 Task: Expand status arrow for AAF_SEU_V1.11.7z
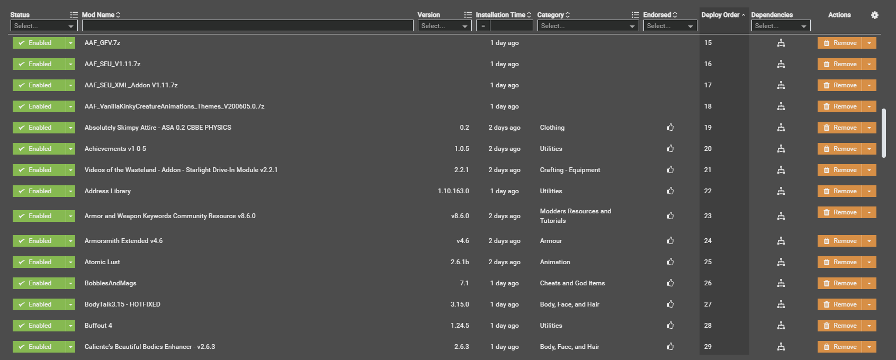tap(70, 64)
